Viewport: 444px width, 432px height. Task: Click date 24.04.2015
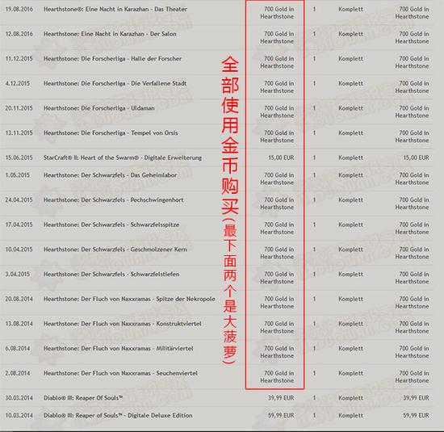pyautogui.click(x=19, y=199)
